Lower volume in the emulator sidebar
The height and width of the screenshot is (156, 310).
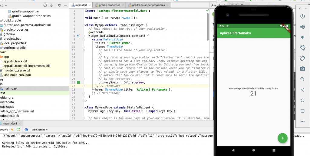(x=302, y=37)
